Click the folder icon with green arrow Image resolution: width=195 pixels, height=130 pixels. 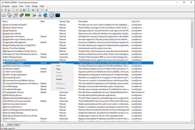point(21,10)
